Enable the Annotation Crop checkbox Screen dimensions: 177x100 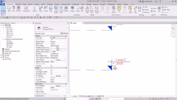pos(52,74)
